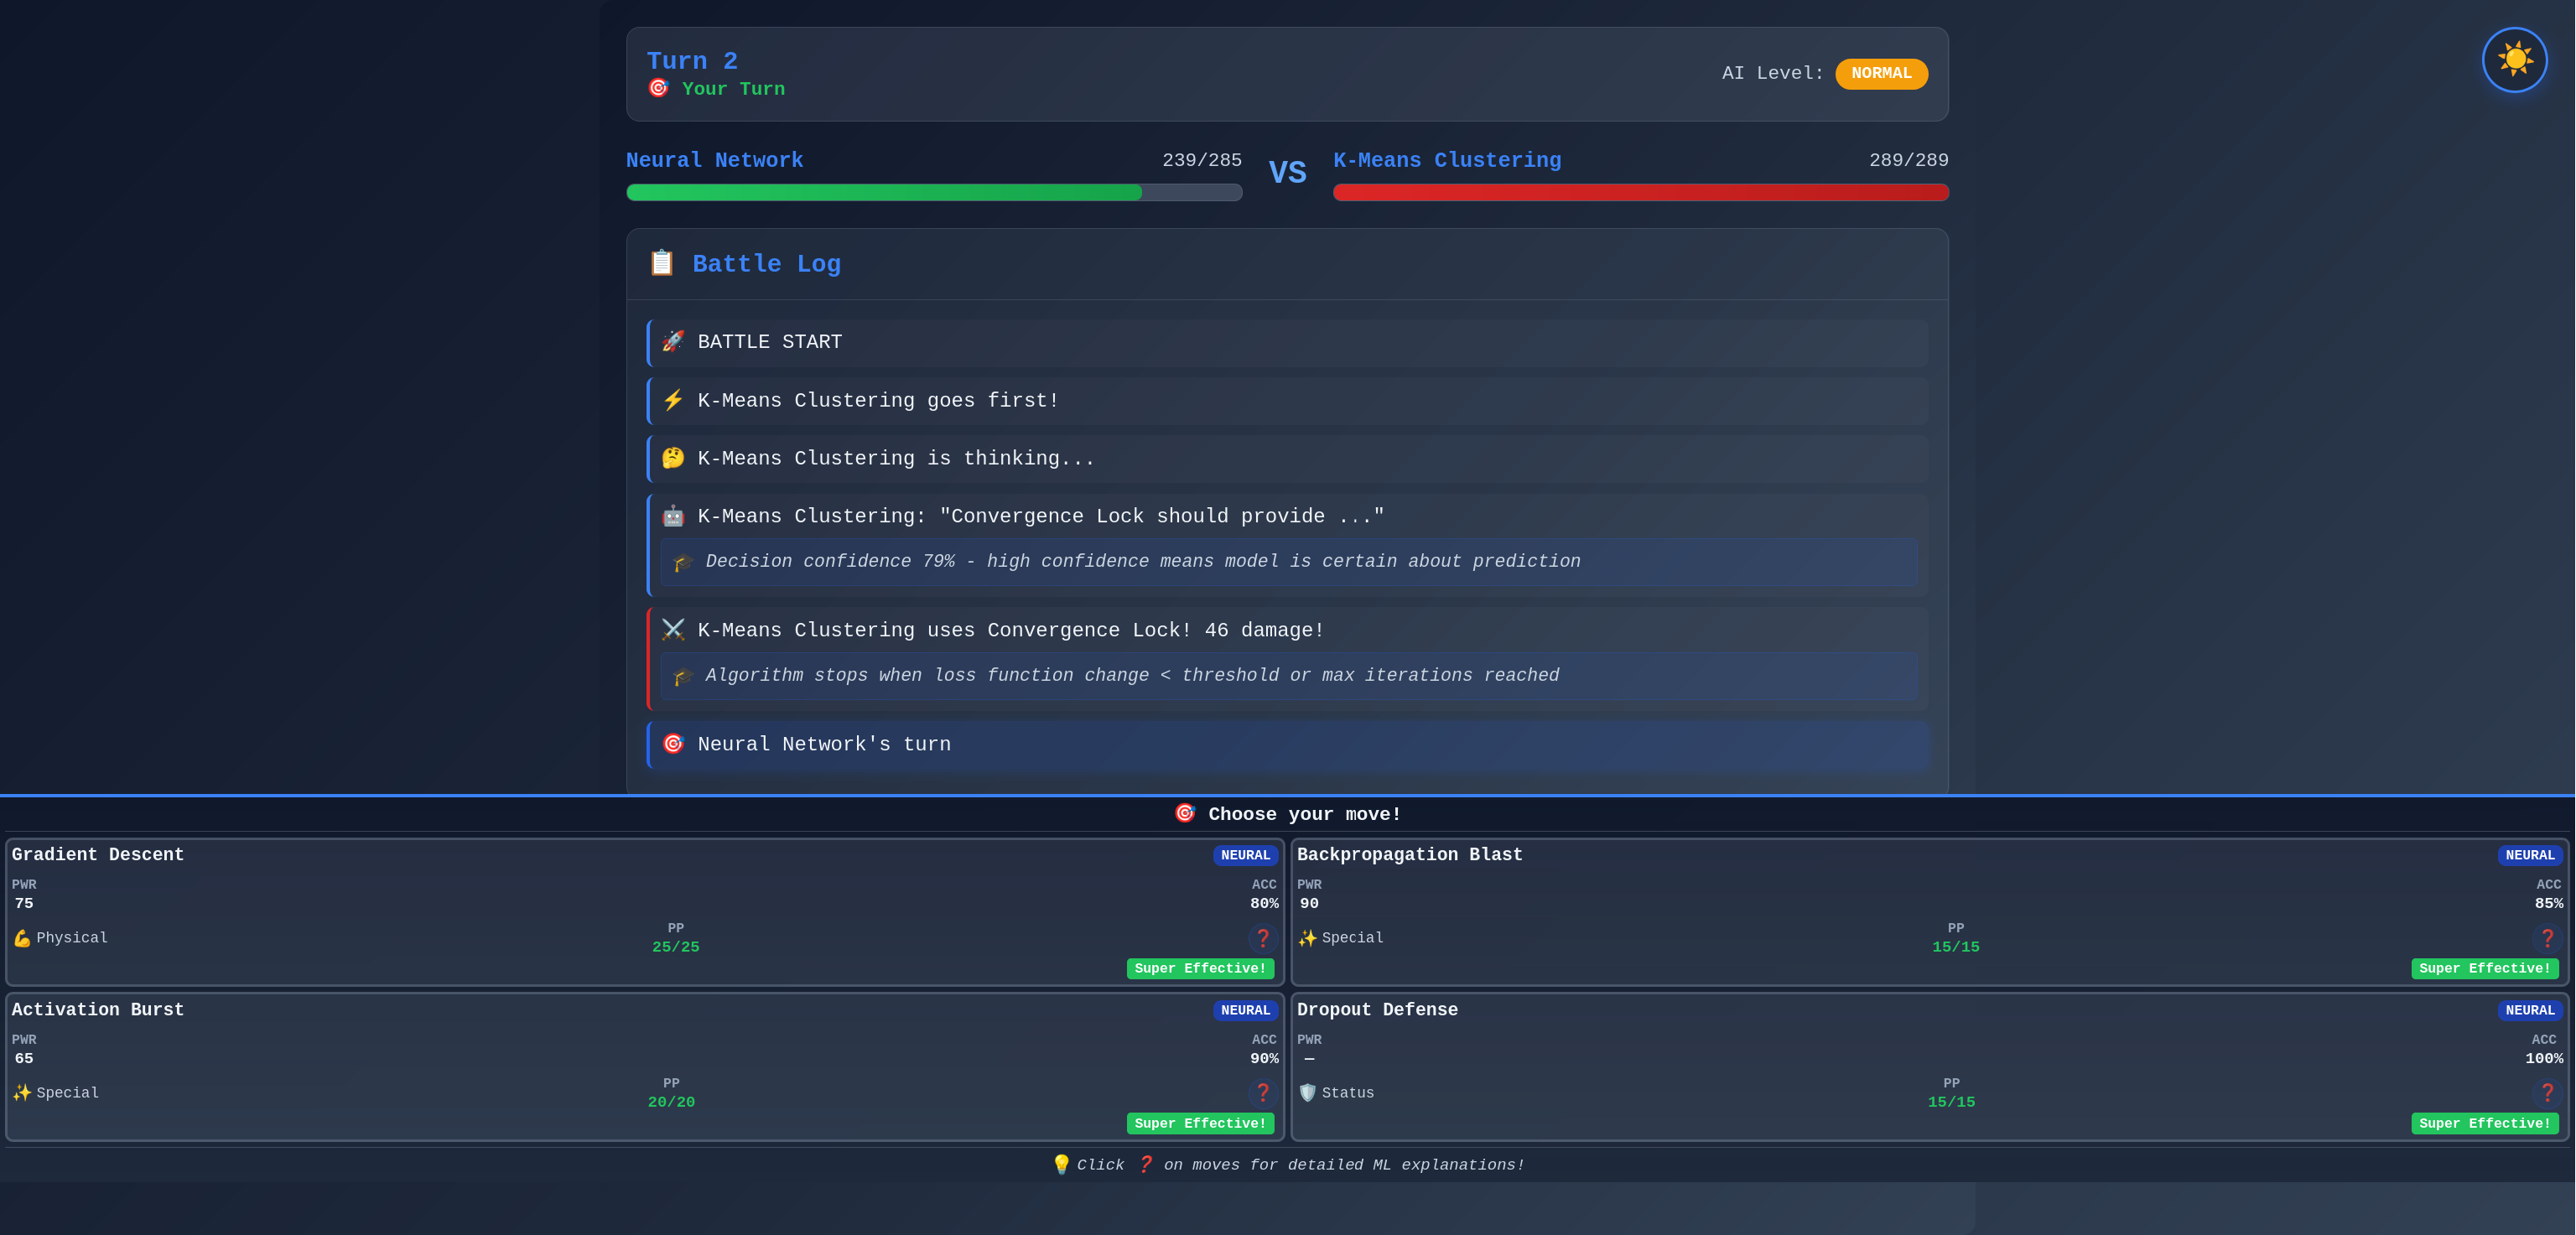Click the NORMAL AI level badge

[x=1880, y=73]
